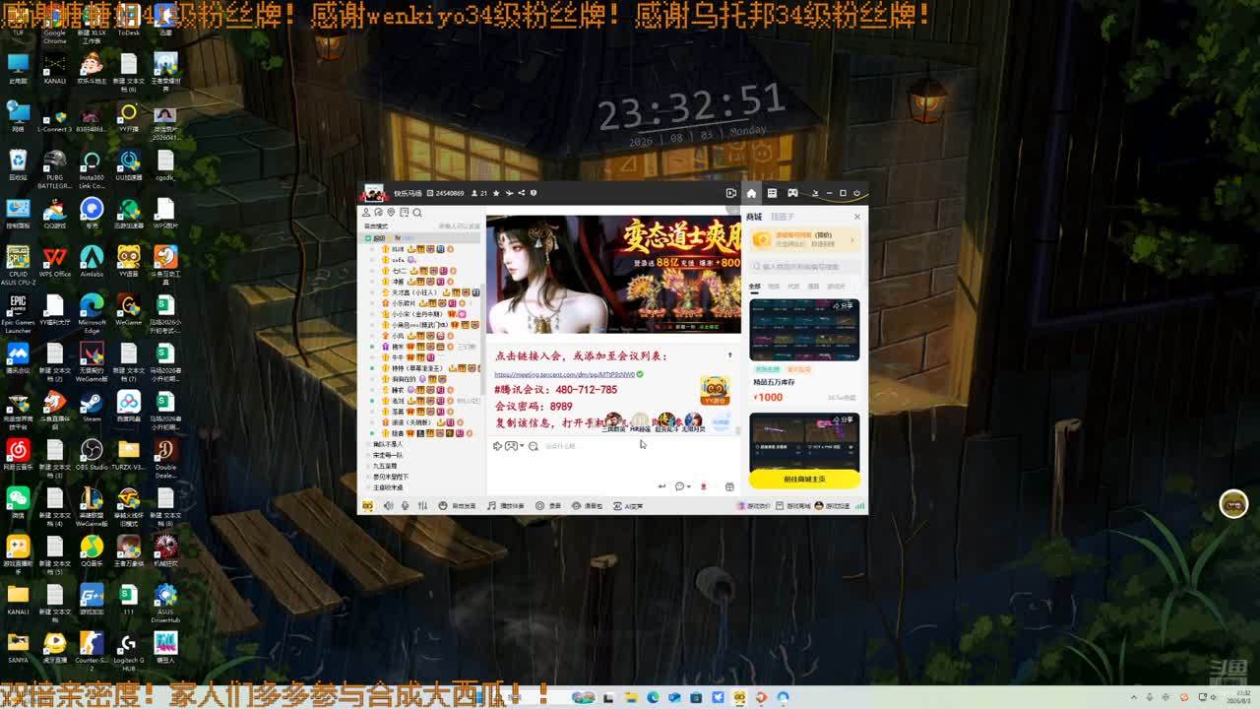Open the Tencent Meeting link
Viewport: 1260px width, 709px height.
tap(565, 374)
